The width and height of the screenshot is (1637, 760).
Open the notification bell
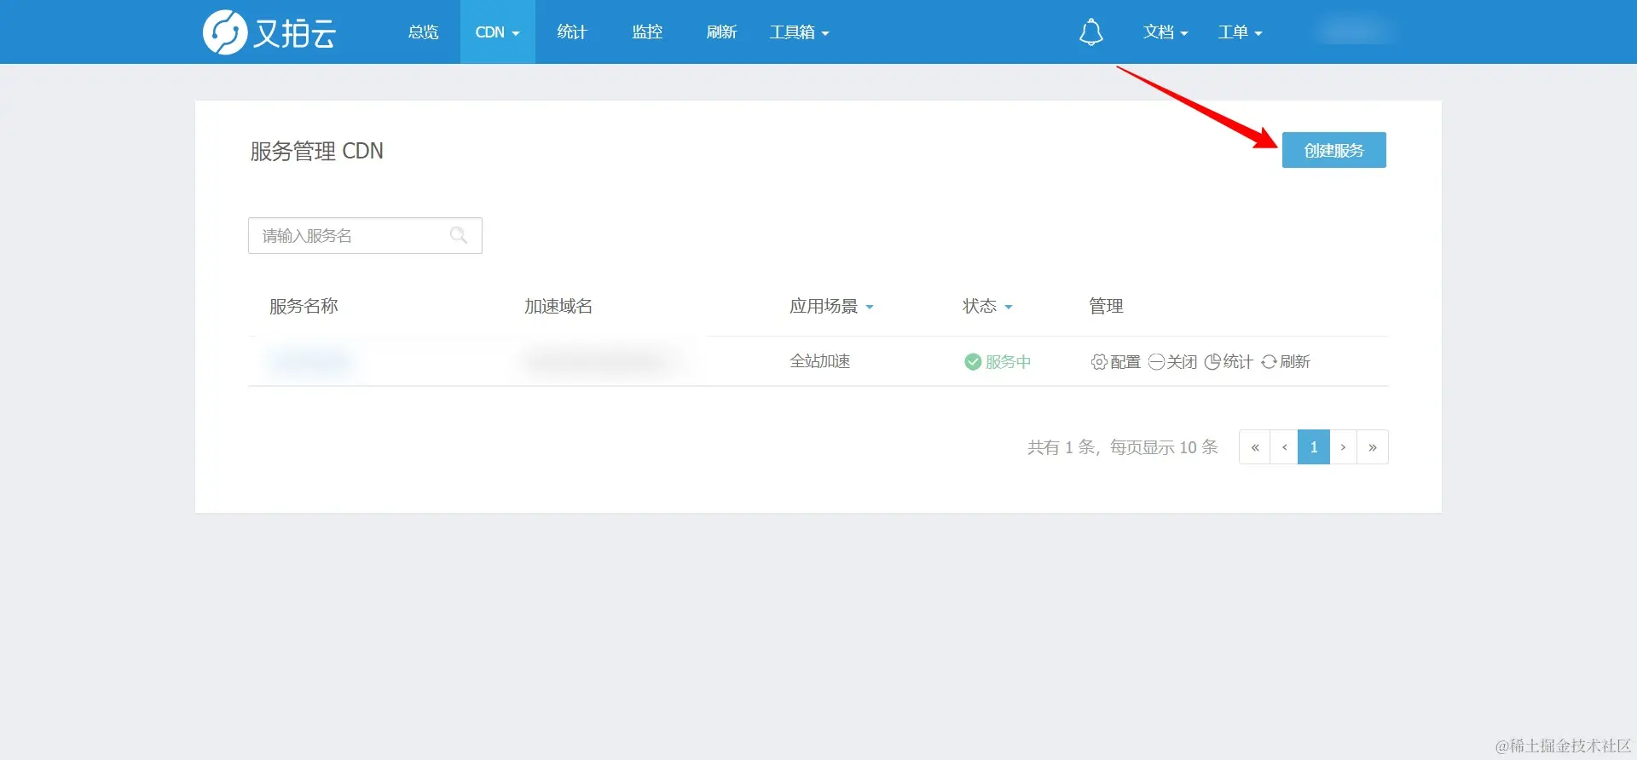1090,32
